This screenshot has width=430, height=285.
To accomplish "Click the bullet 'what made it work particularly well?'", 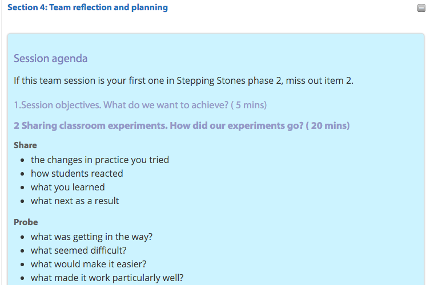I will coord(107,278).
